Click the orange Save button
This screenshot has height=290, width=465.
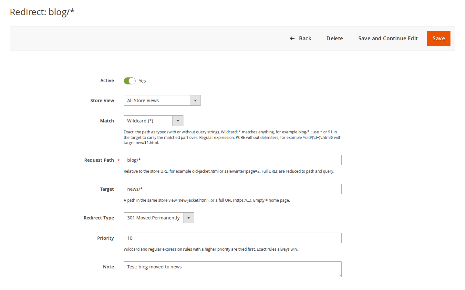[x=439, y=38]
